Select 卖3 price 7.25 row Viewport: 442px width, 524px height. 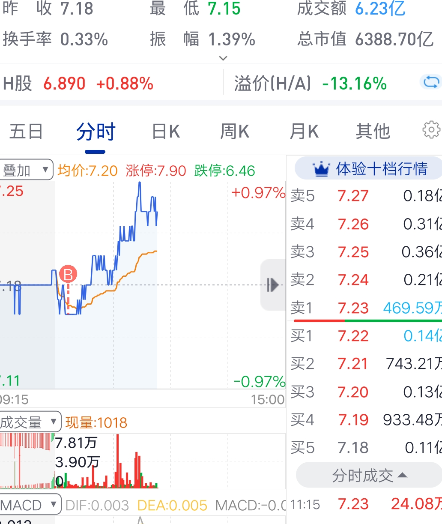[365, 252]
